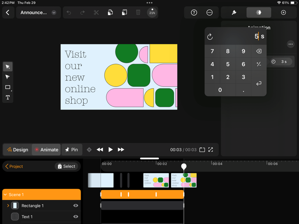Click the add keyframe diamond icon
Image resolution: width=299 pixels, height=224 pixels.
pyautogui.click(x=89, y=150)
